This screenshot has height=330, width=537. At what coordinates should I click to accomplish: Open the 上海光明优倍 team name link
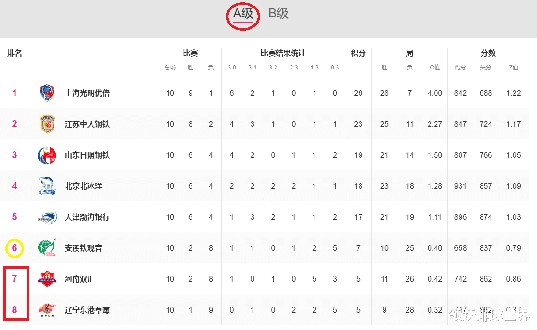click(87, 93)
